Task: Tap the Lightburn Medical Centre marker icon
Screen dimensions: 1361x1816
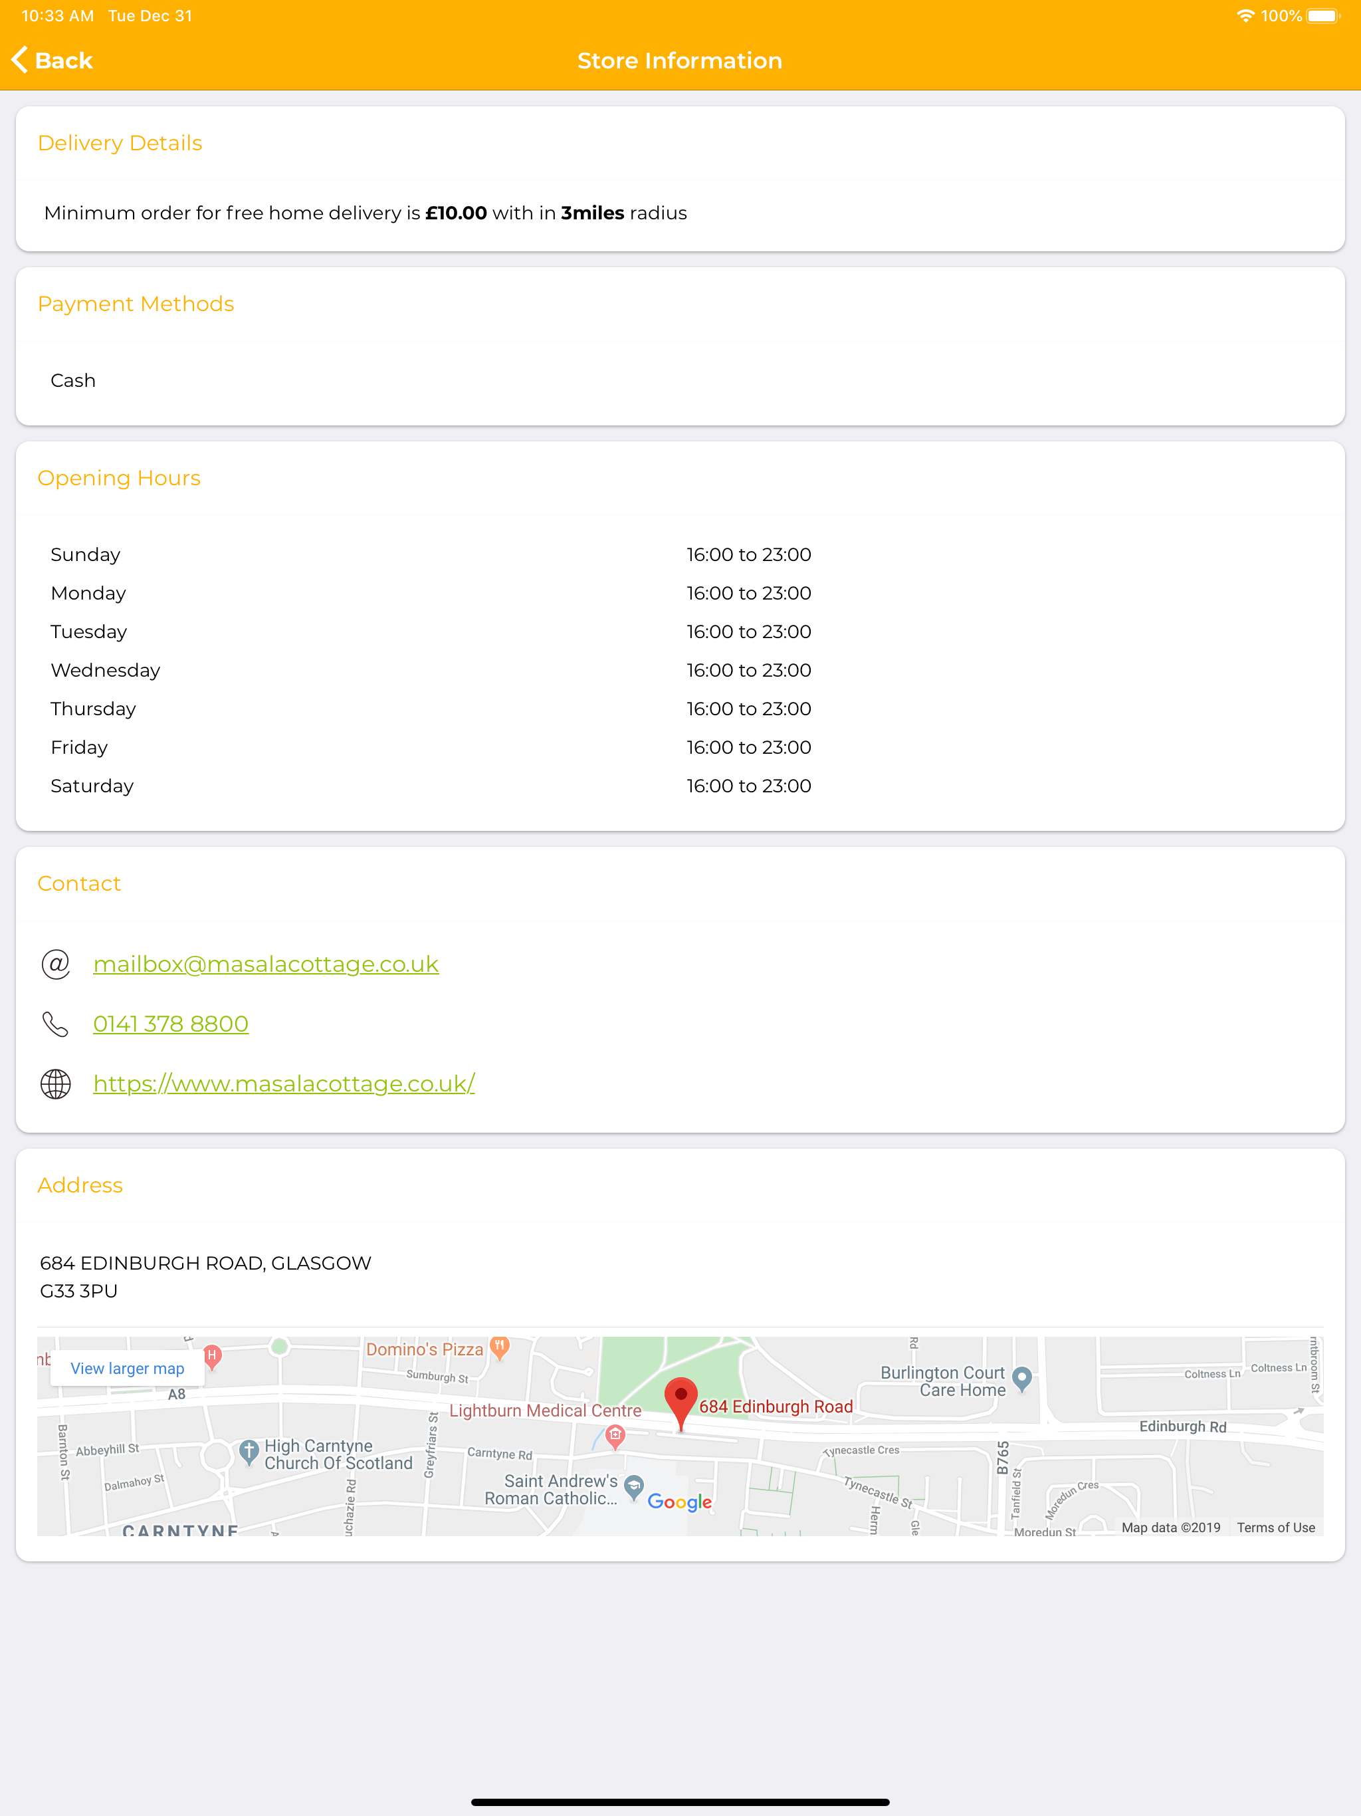Action: (x=615, y=1436)
